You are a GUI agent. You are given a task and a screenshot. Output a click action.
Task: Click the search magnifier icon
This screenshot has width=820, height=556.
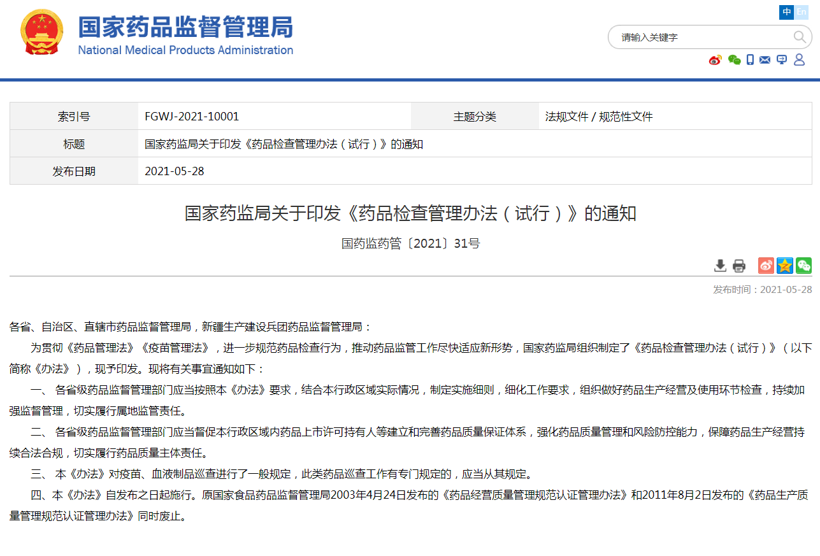coord(800,37)
